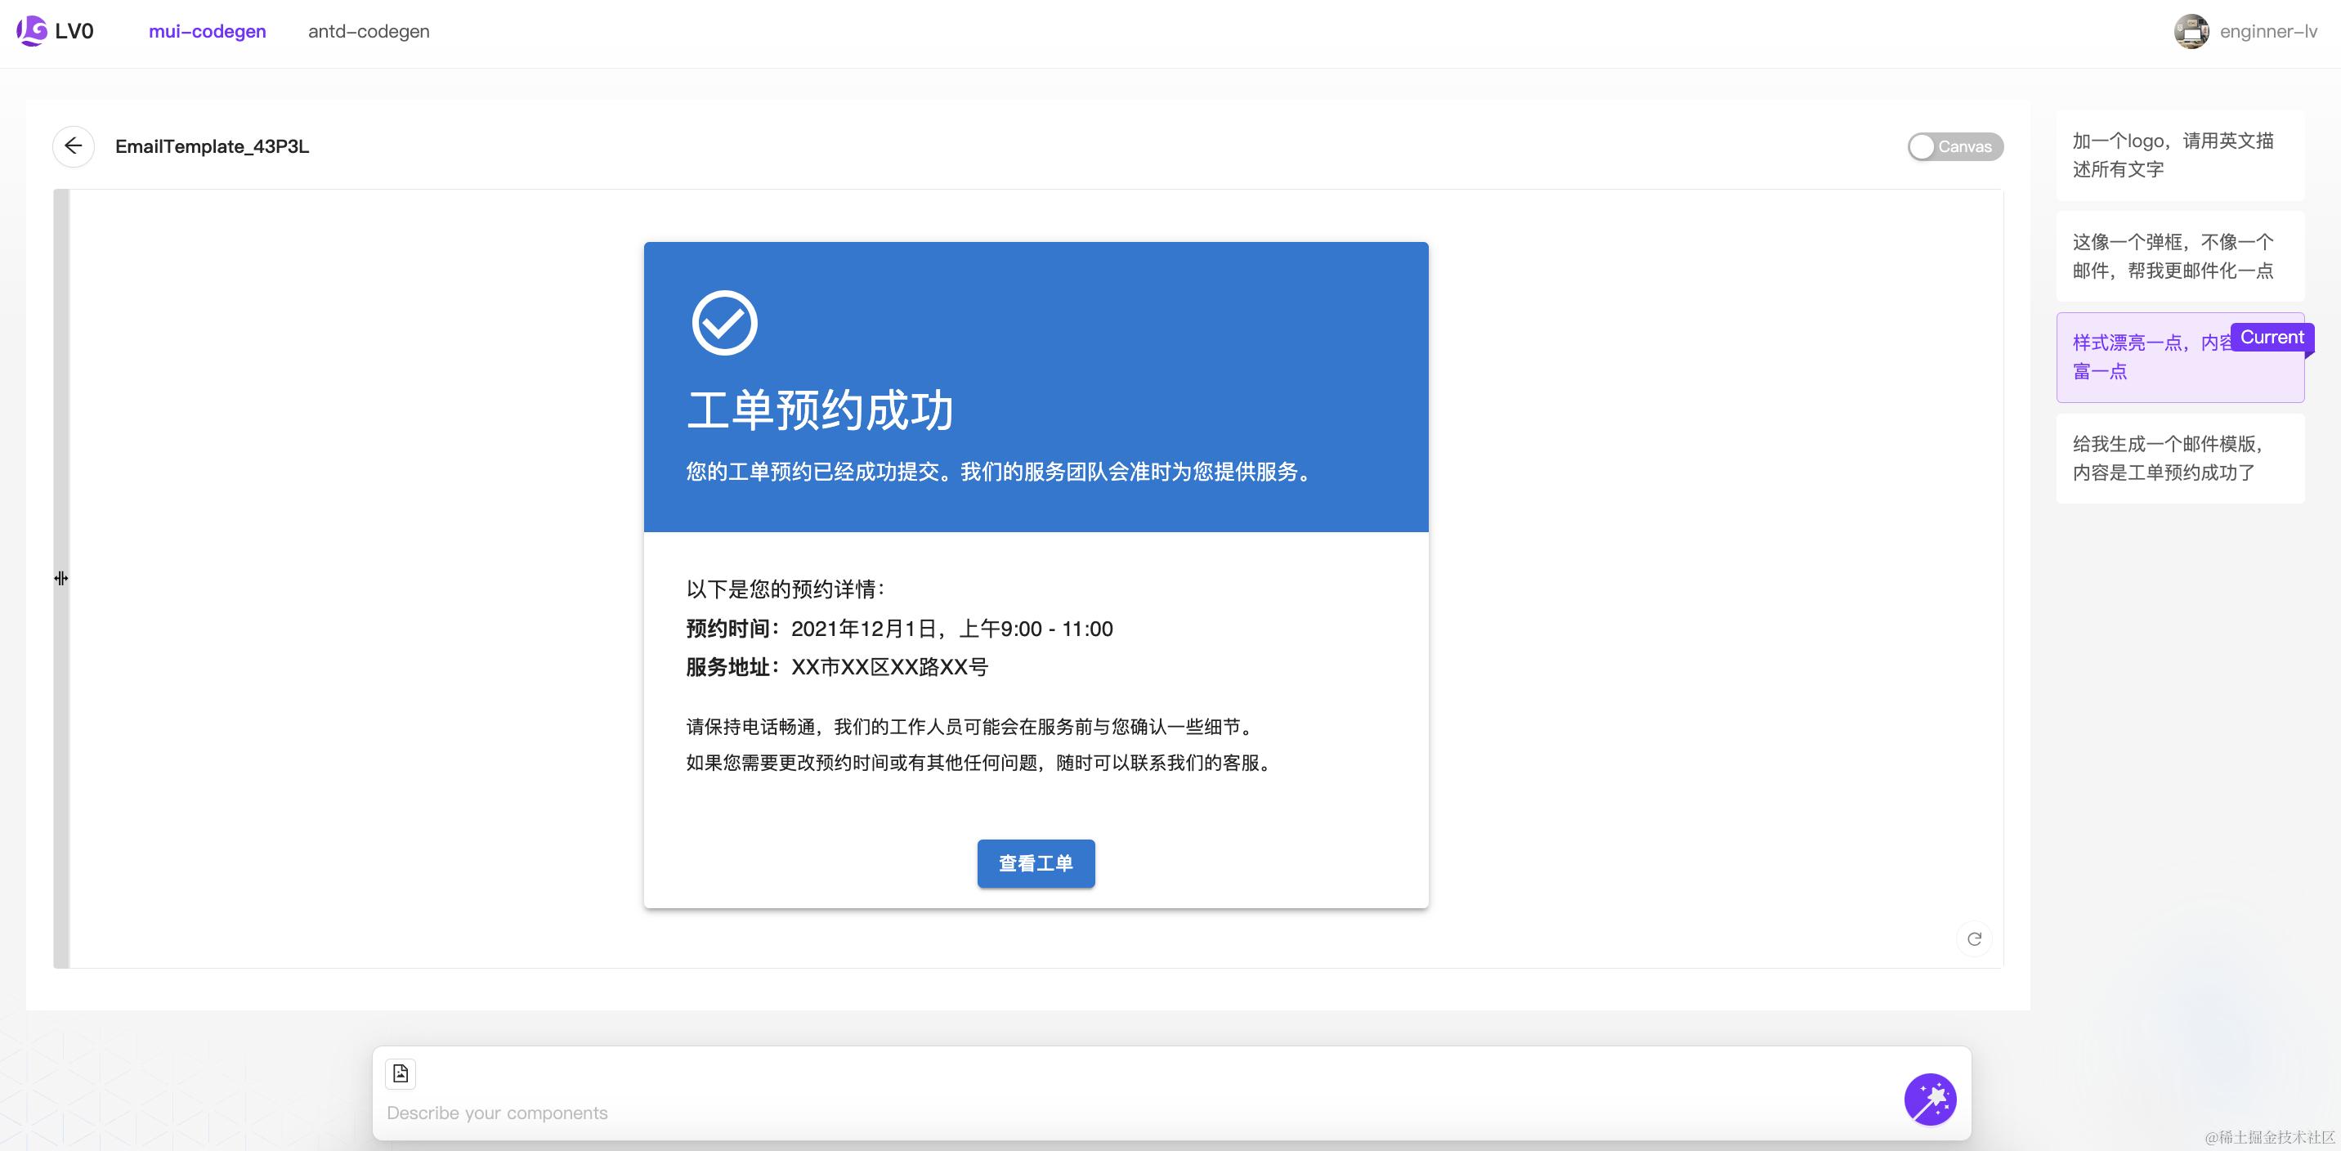The image size is (2341, 1151).
Task: Click the LV0 logo icon
Action: (x=32, y=31)
